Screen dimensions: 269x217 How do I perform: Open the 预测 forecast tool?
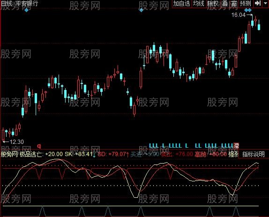(246, 4)
